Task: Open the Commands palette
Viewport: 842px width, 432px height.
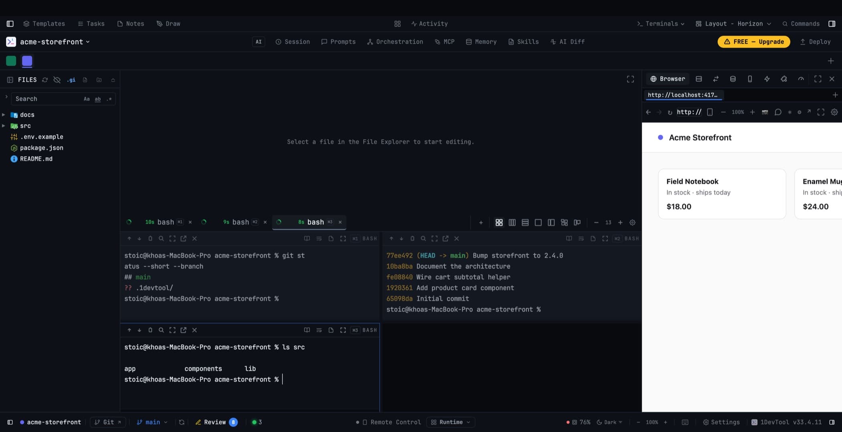Action: (801, 24)
